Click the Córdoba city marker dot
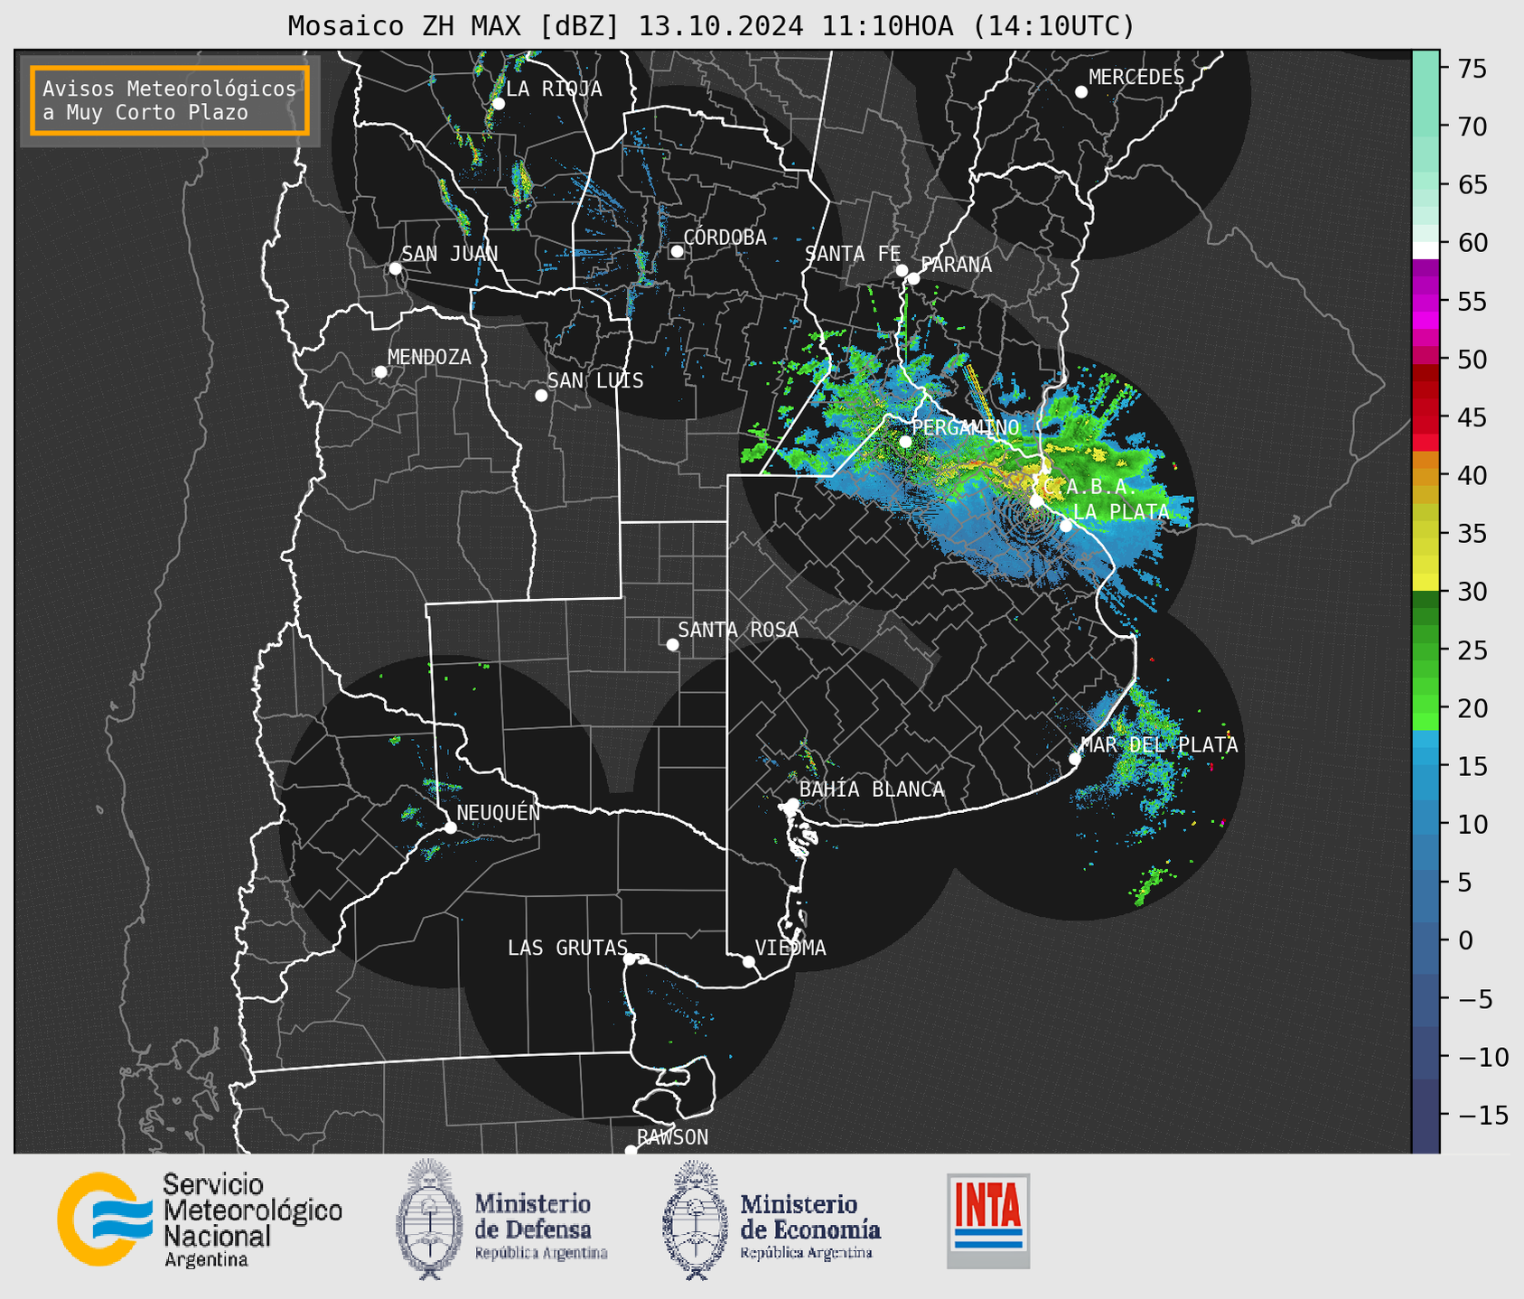The image size is (1524, 1299). (677, 251)
